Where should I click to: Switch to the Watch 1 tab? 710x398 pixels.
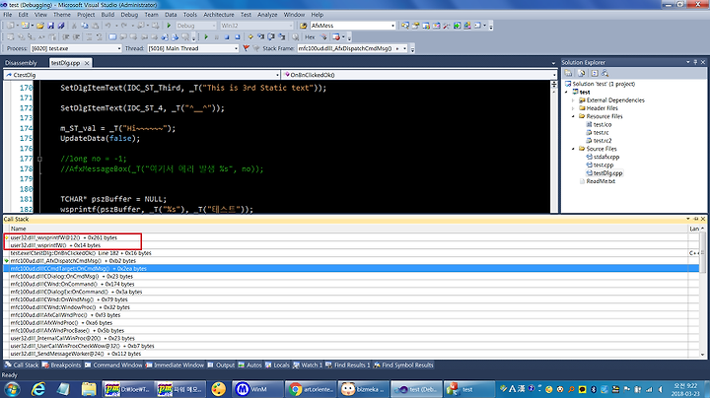click(x=308, y=365)
